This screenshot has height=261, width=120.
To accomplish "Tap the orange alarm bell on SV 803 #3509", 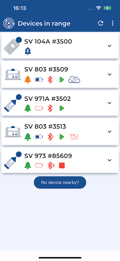I will (28, 80).
